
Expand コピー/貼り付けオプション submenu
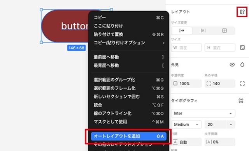click(129, 43)
